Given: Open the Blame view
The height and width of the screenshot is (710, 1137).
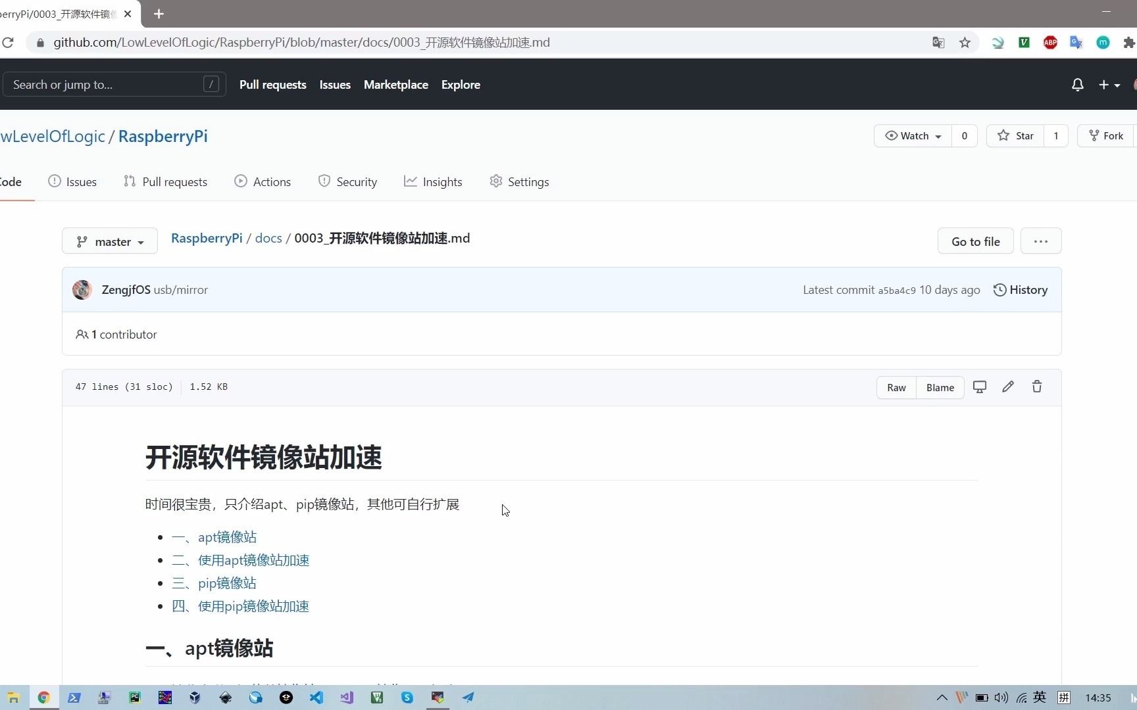Looking at the screenshot, I should point(940,388).
